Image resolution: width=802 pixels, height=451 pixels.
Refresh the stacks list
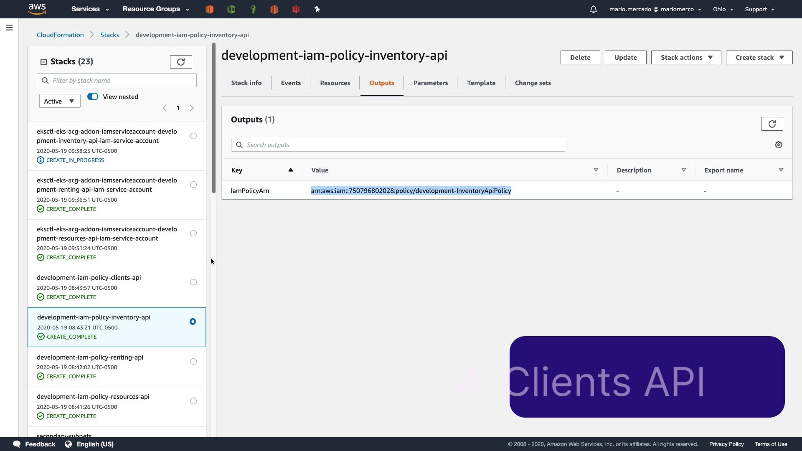(x=181, y=62)
